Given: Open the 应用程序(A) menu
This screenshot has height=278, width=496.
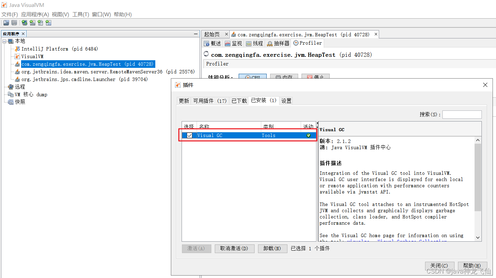Looking at the screenshot, I should click(35, 15).
